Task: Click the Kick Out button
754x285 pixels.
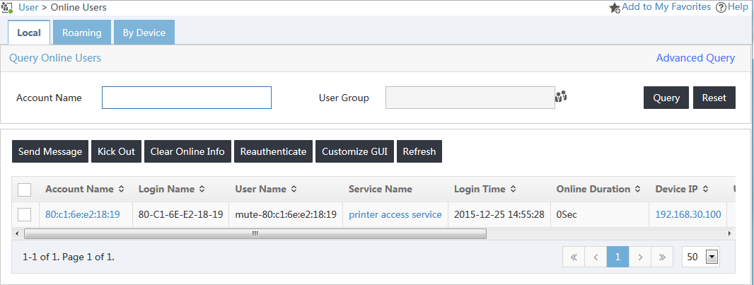Action: tap(117, 151)
